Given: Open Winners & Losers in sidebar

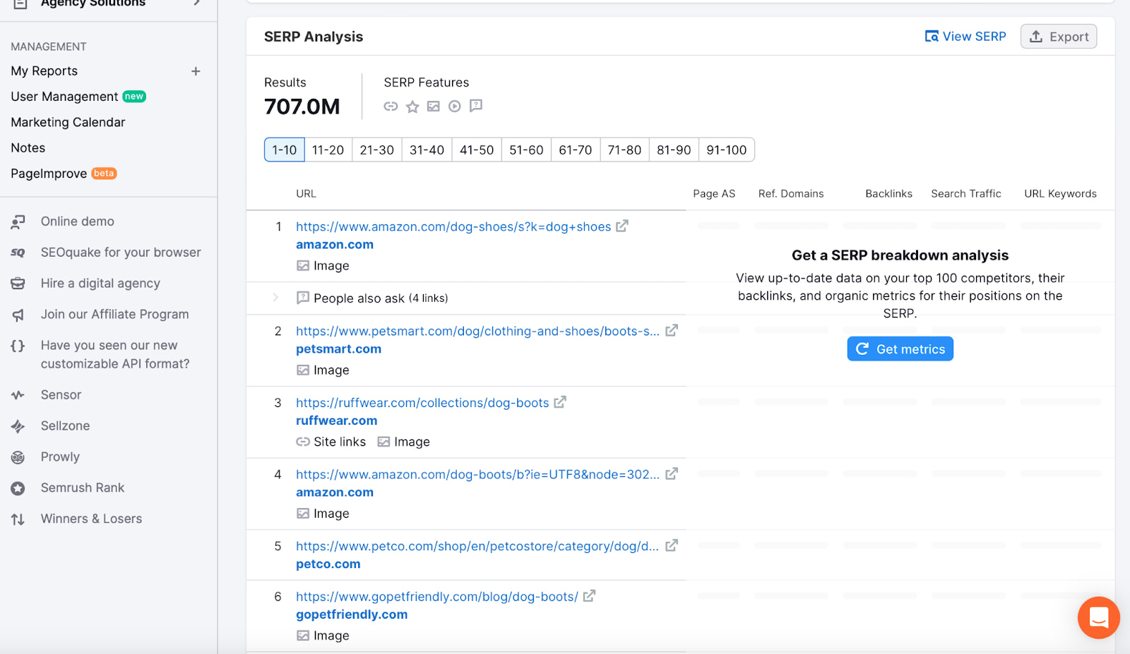Looking at the screenshot, I should [x=91, y=519].
